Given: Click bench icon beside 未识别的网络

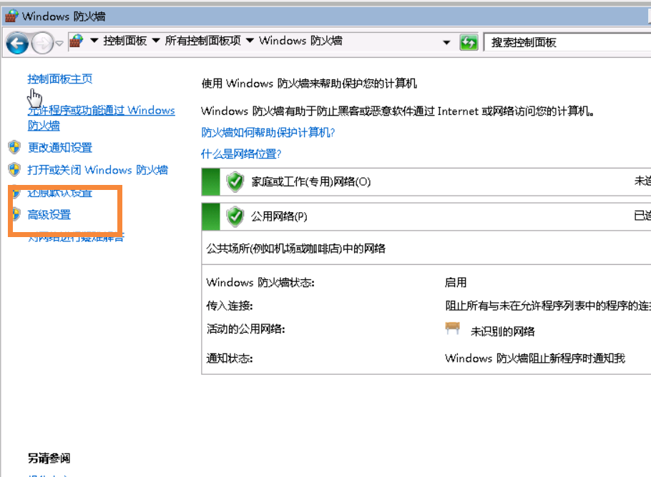Looking at the screenshot, I should click(453, 328).
